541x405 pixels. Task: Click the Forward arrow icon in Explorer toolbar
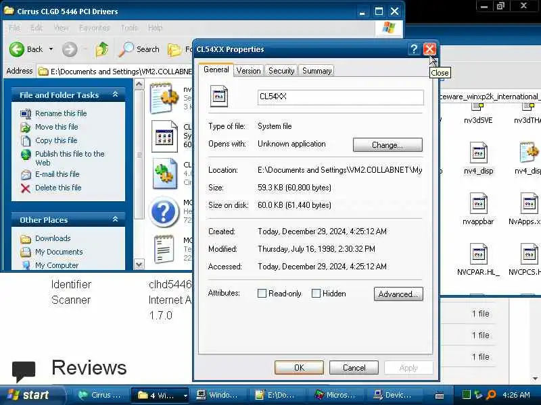click(70, 49)
